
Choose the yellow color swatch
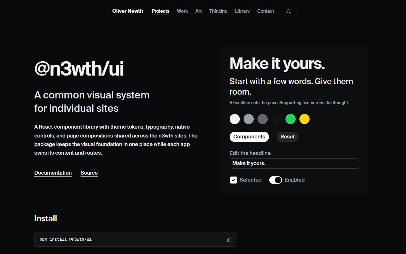[304, 119]
